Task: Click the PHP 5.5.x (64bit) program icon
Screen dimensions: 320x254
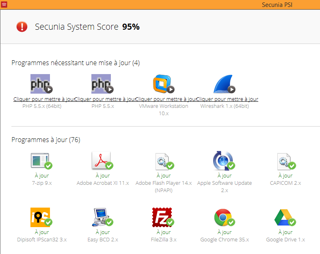Action: [x=41, y=84]
